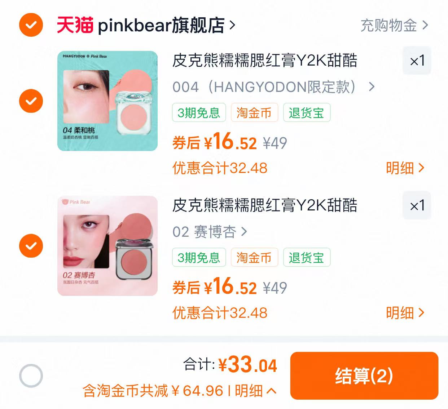Open the first item's 明细 discount details
Image resolution: width=448 pixels, height=409 pixels.
[405, 168]
